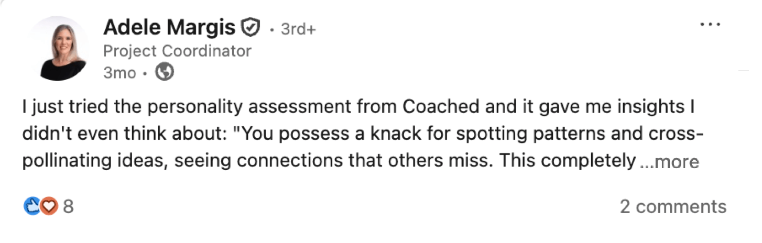Open the three-dot post options menu
Viewport: 762px width, 243px height.
click(710, 25)
